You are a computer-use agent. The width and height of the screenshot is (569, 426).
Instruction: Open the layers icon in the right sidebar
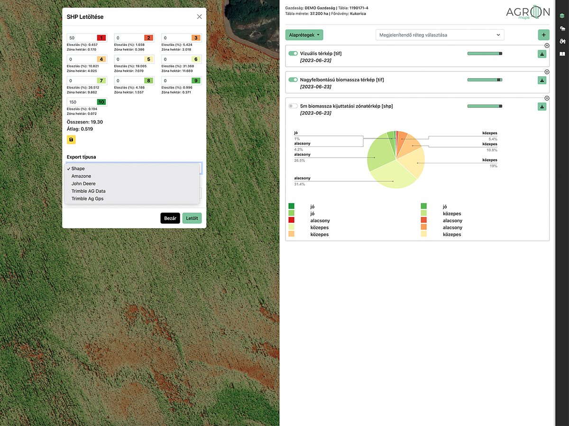(562, 16)
